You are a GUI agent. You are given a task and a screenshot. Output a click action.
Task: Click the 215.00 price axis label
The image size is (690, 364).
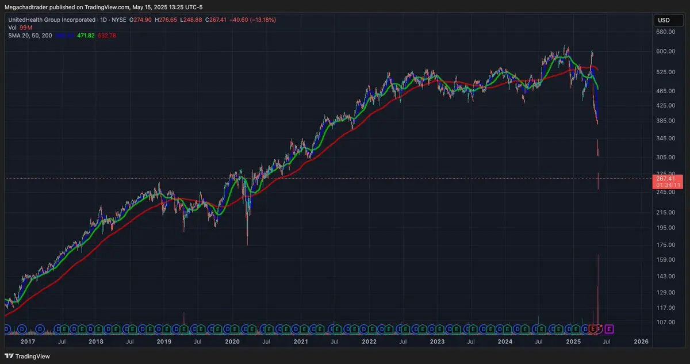click(666, 213)
